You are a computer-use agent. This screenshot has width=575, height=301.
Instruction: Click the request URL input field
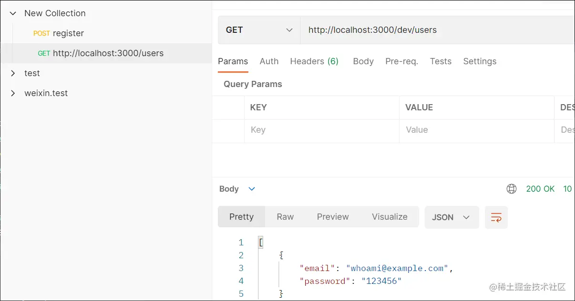point(429,30)
